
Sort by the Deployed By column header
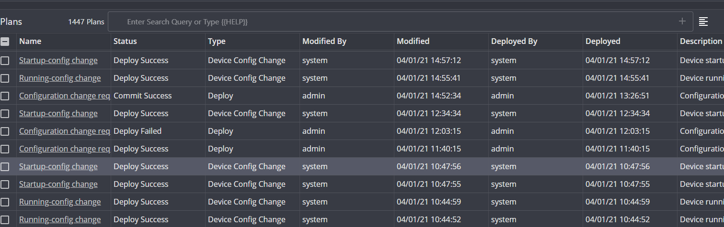514,42
